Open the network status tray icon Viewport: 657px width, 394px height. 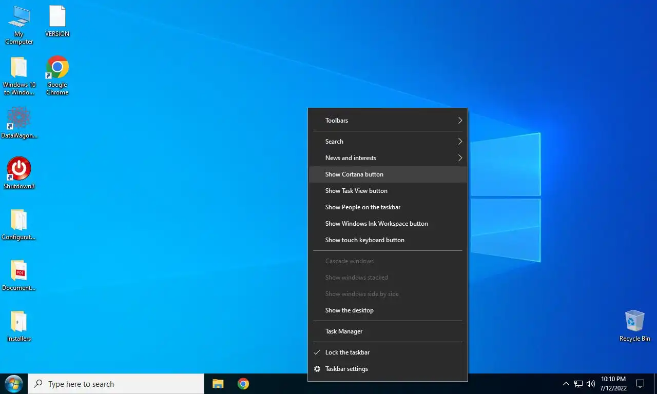pos(578,384)
